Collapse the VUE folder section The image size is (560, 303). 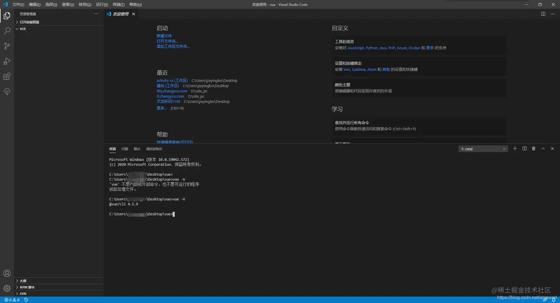[59, 29]
